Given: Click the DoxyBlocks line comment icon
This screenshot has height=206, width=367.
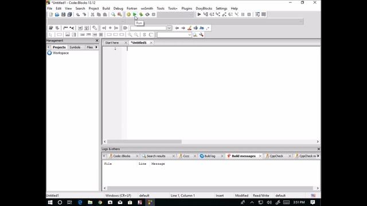Looking at the screenshot, I should (x=72, y=28).
